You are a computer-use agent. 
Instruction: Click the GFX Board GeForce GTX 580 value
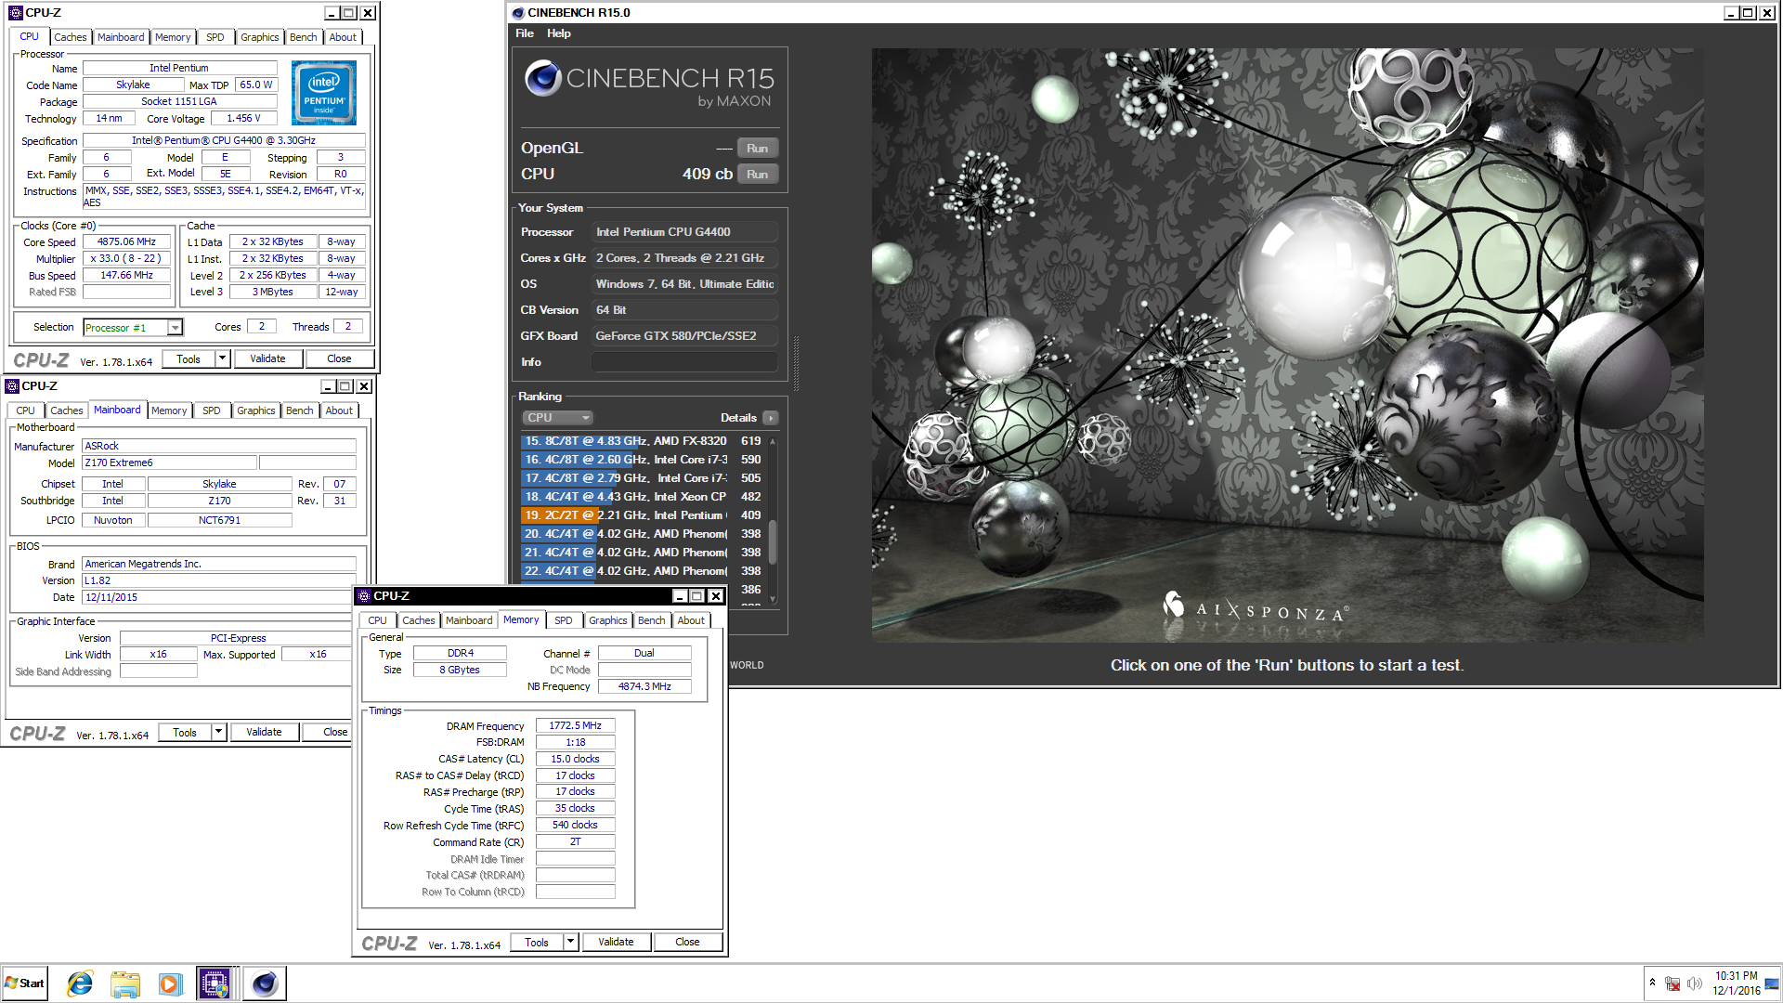(684, 336)
